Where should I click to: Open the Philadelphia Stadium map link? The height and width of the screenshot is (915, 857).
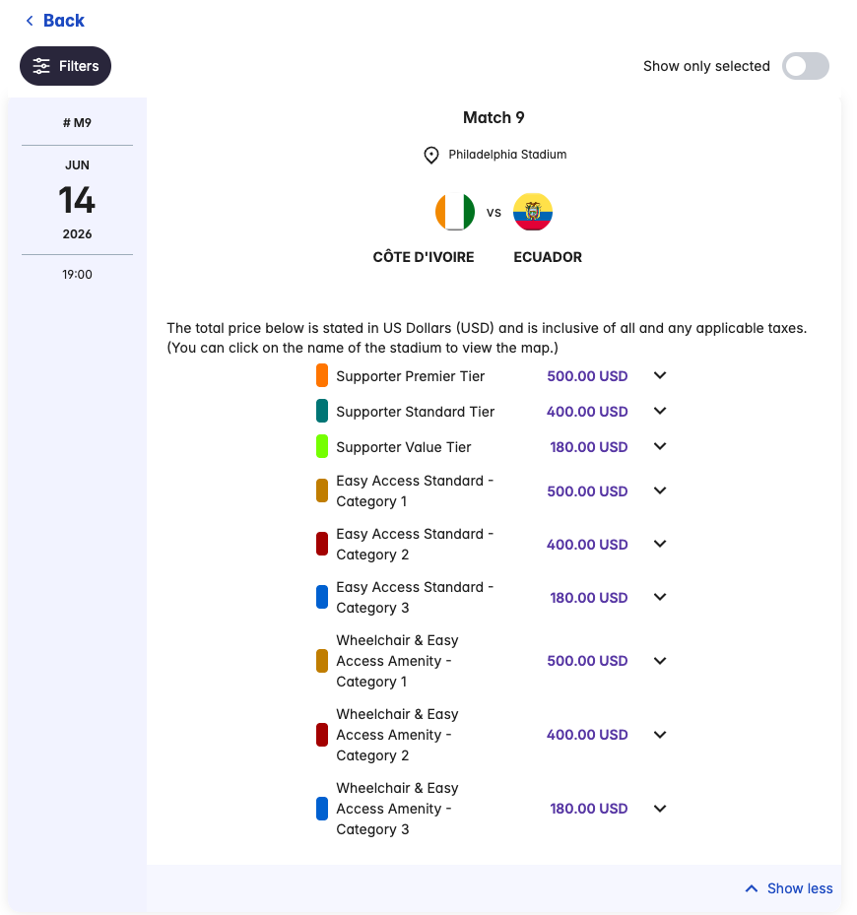click(507, 155)
